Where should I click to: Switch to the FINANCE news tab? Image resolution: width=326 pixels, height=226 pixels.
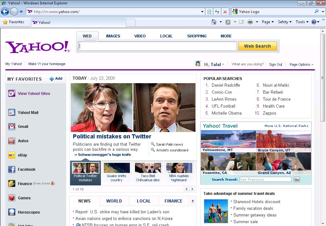click(x=174, y=201)
